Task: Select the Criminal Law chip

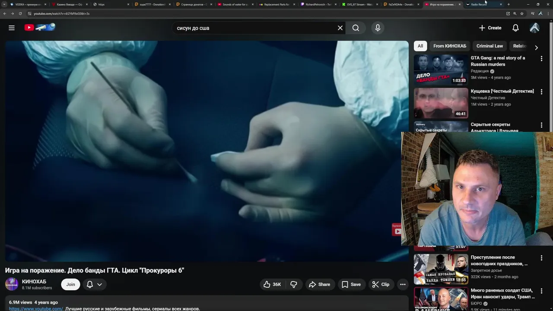Action: point(489,46)
